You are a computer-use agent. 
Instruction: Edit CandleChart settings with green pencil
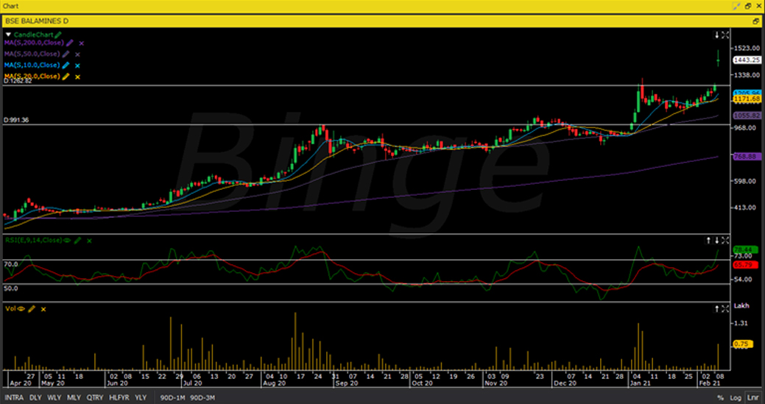pos(59,35)
